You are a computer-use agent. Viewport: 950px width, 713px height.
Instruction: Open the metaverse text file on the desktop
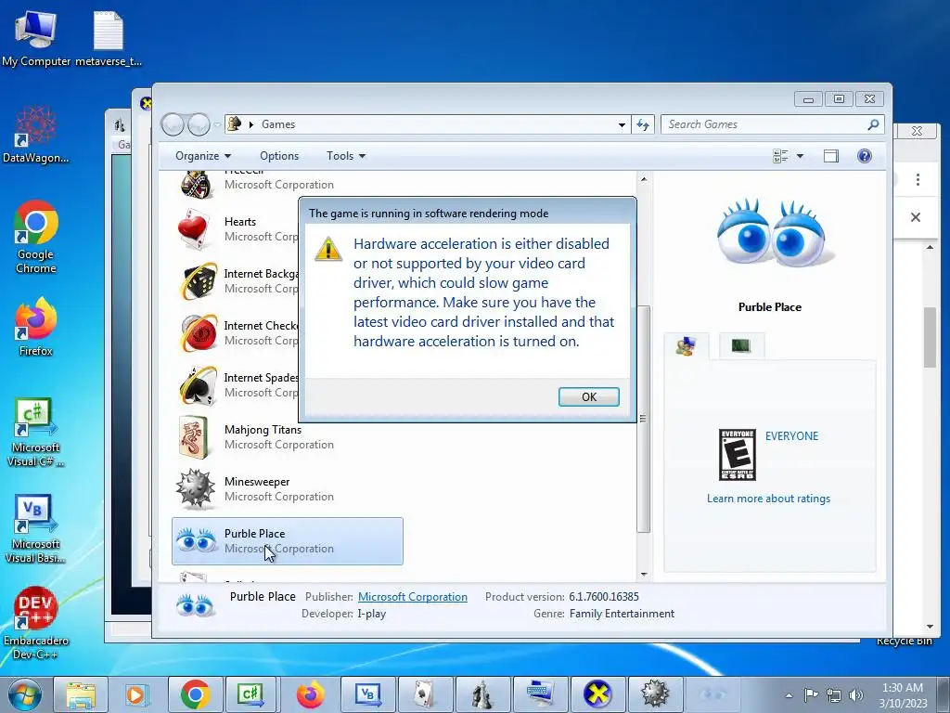tap(109, 37)
